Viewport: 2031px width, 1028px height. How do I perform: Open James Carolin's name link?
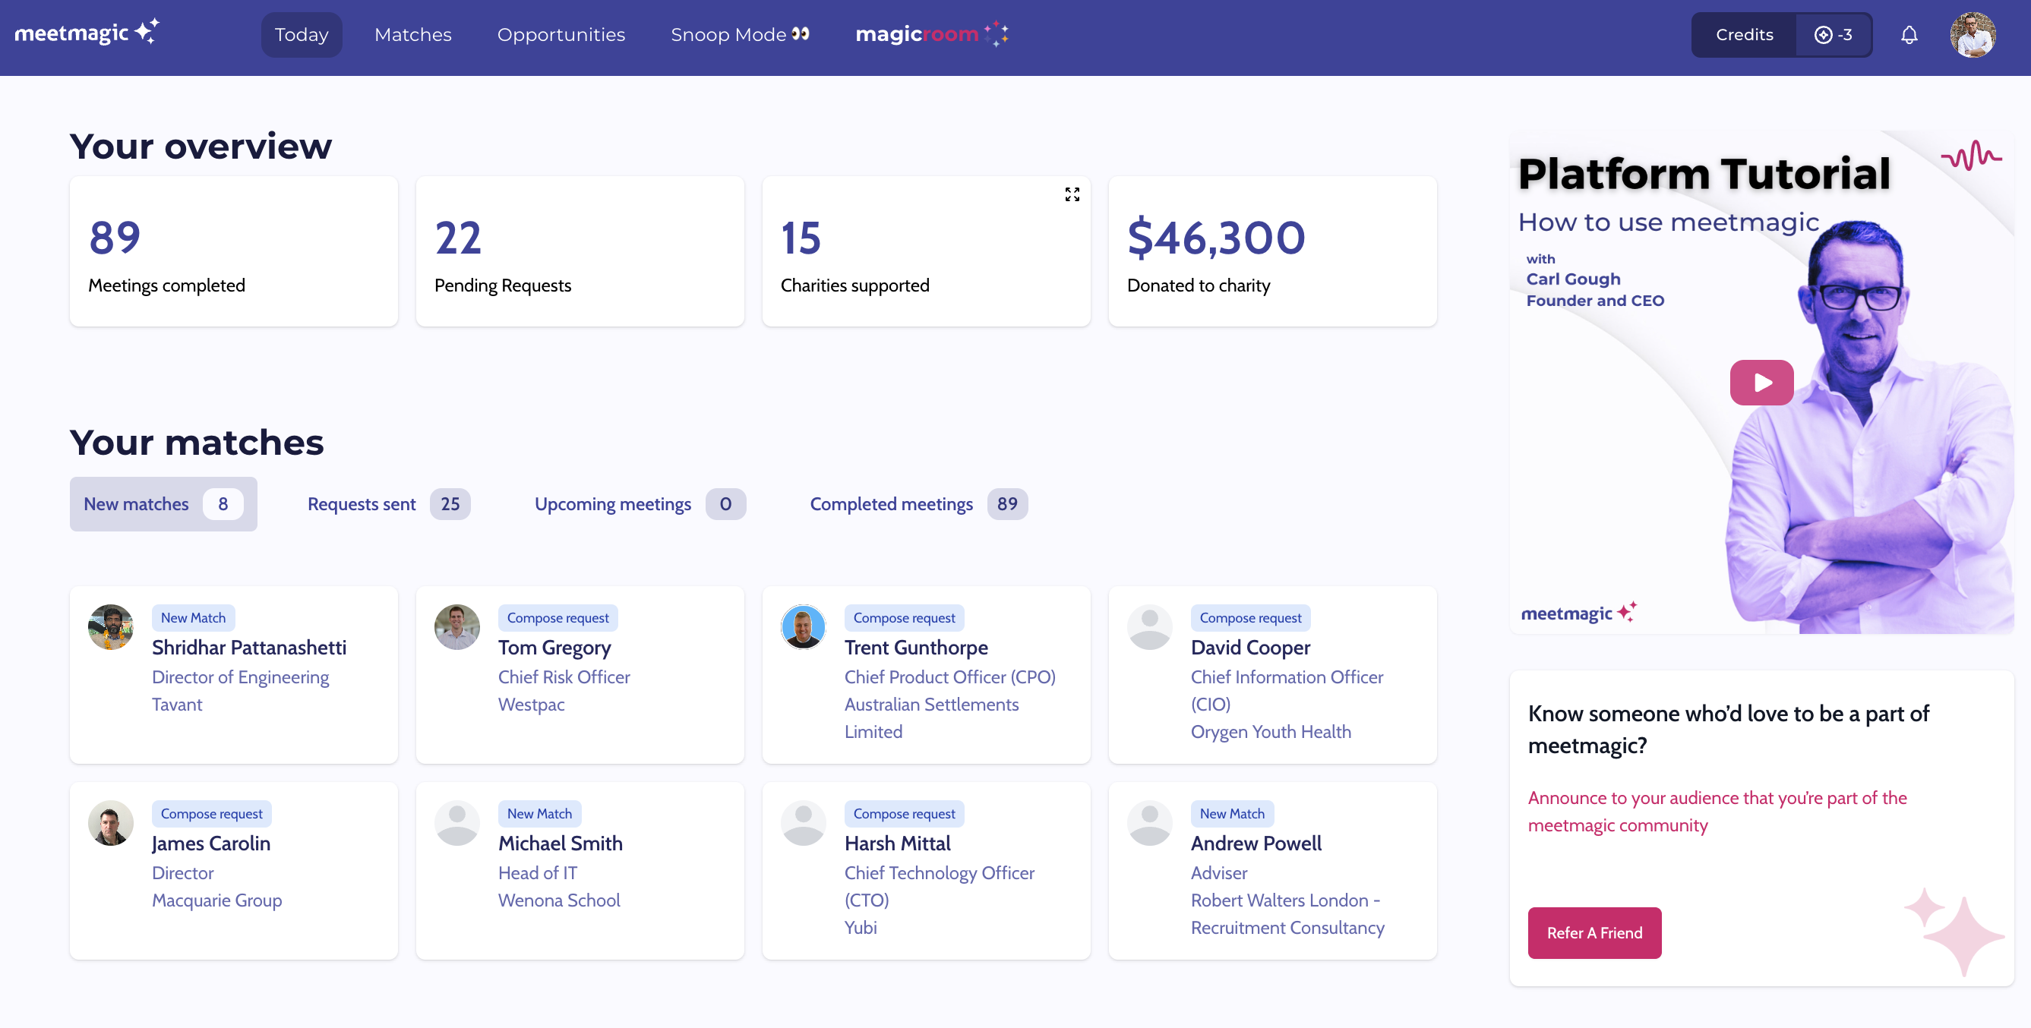click(x=210, y=843)
